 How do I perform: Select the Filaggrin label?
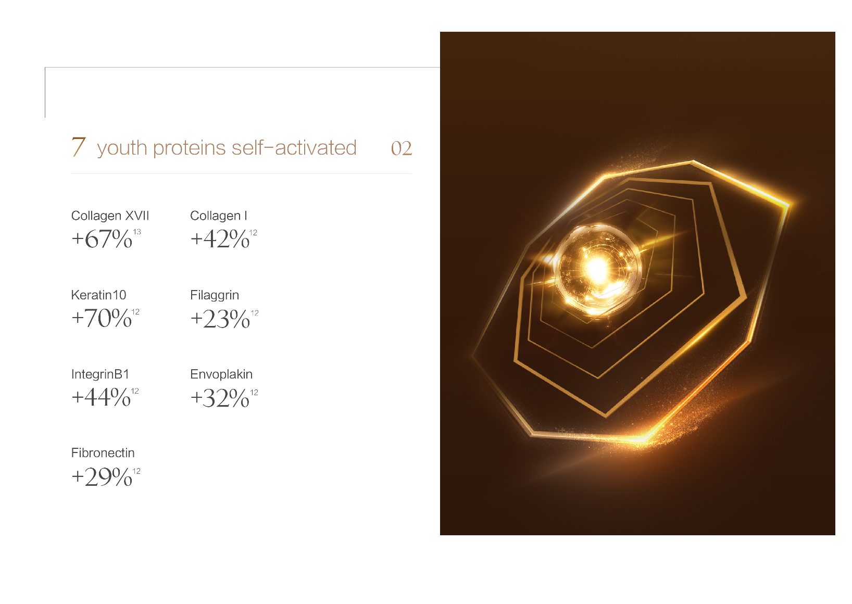(215, 295)
